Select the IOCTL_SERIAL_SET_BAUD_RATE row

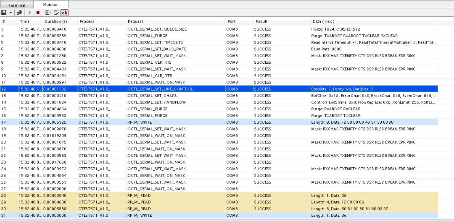(156, 49)
